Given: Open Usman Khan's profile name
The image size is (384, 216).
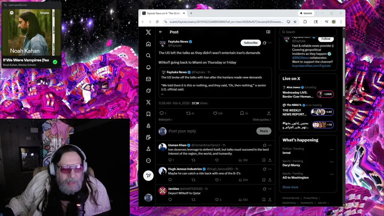Looking at the screenshot, I should point(177,145).
